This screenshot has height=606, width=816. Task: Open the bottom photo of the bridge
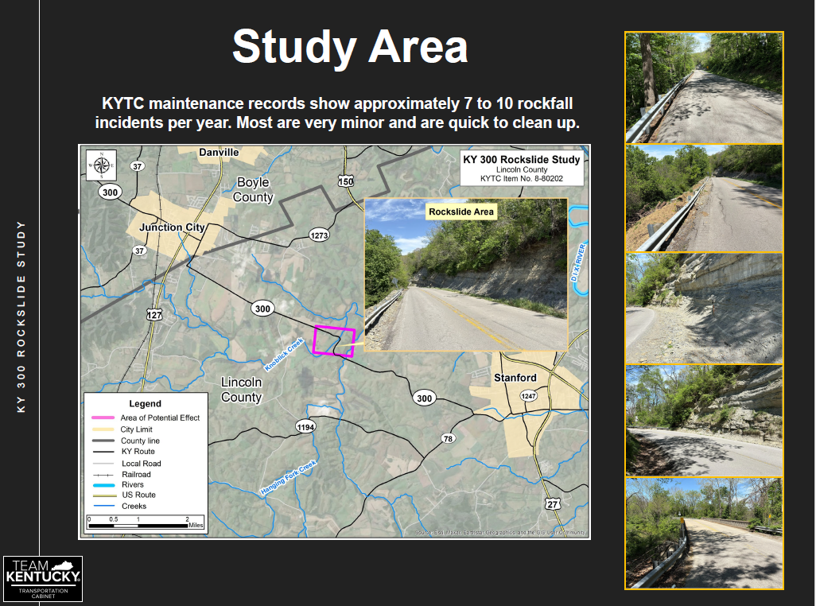704,533
